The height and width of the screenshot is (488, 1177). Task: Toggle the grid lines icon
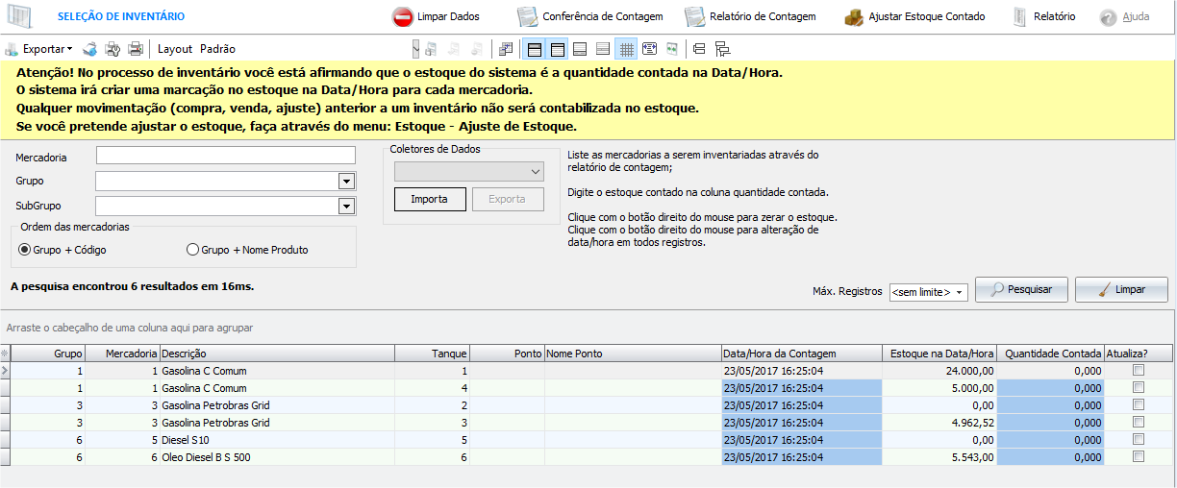626,48
